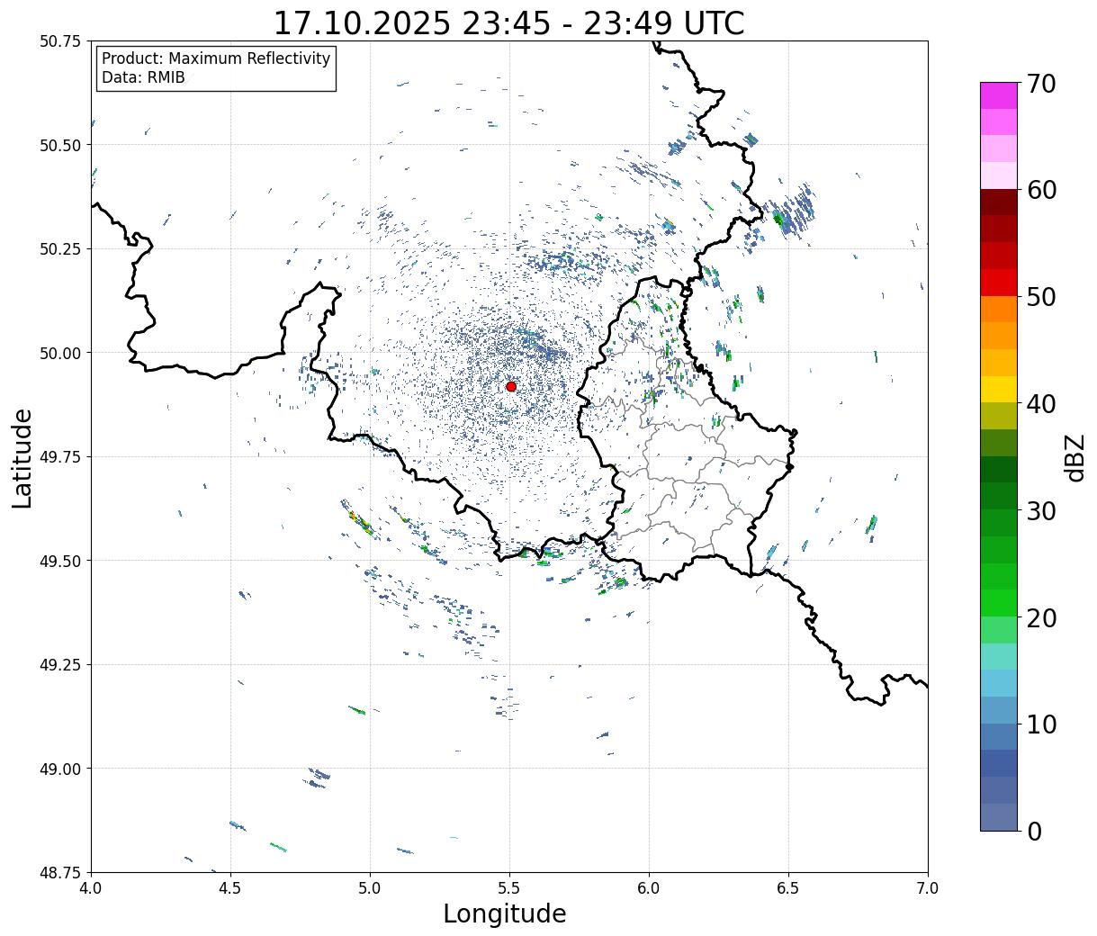Screen dimensions: 1097x936
Task: Click the magenta top swatch of colorbar
Action: (999, 95)
